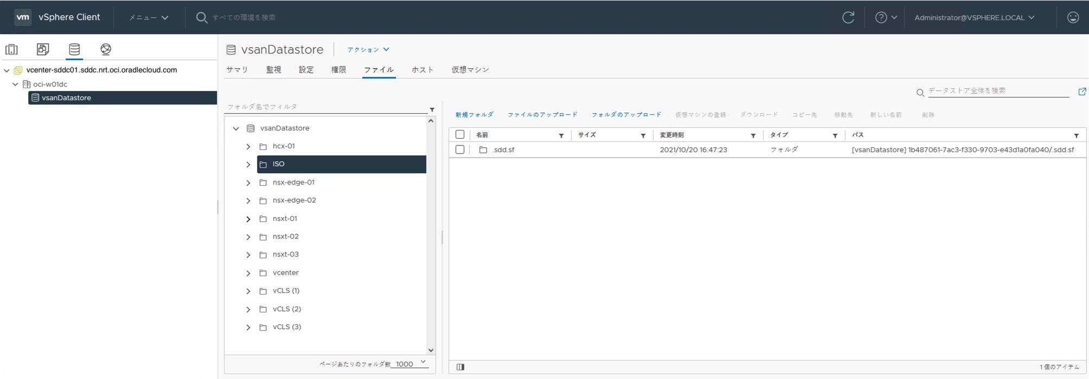Open the サイズ column filter icon
The width and height of the screenshot is (1089, 379).
pos(643,135)
